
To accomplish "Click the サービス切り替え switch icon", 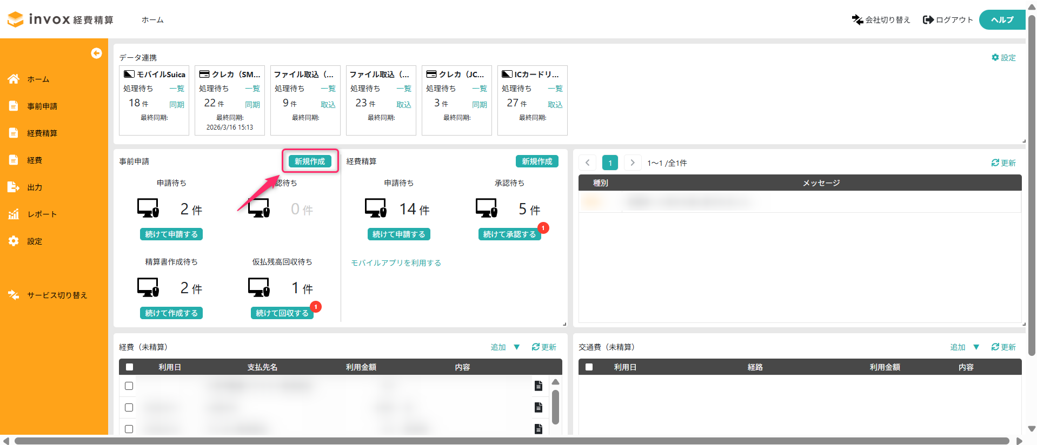I will coord(14,295).
